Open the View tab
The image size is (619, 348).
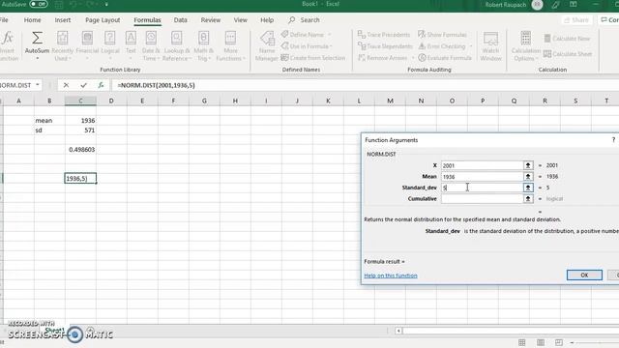point(240,19)
